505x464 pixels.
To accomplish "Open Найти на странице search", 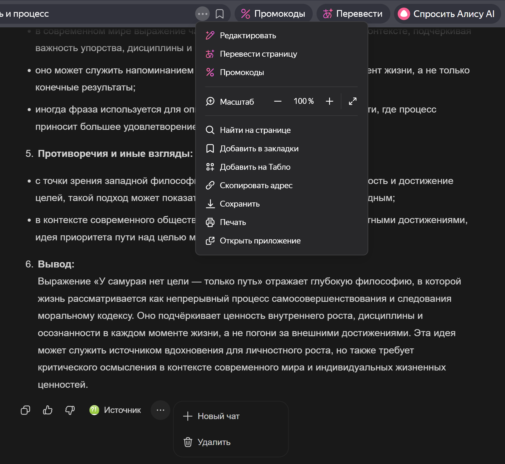I will tap(255, 130).
